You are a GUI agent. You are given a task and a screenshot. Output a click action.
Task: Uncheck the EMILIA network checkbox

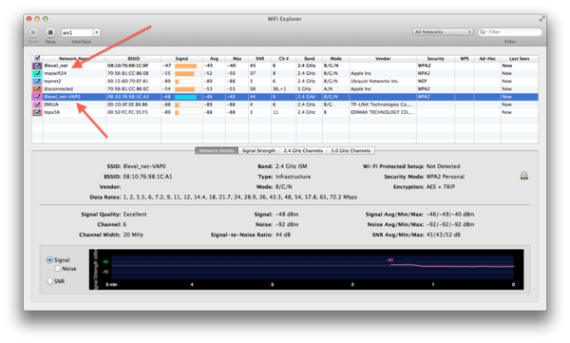[37, 105]
